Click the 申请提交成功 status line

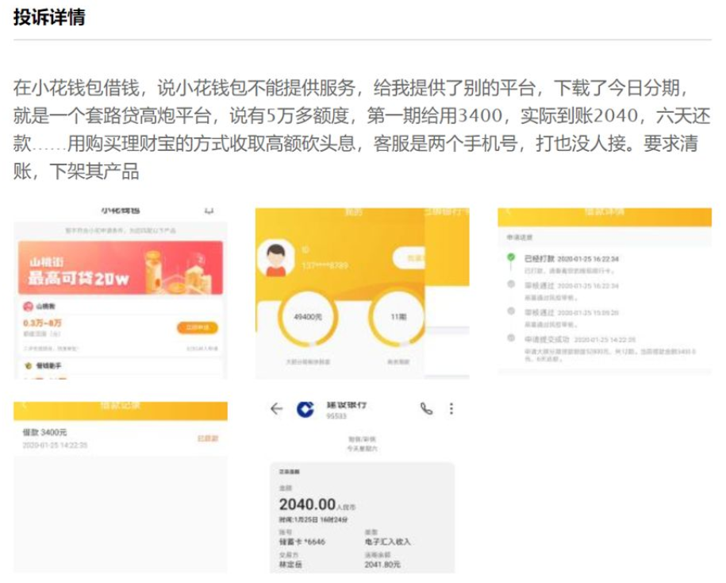580,340
